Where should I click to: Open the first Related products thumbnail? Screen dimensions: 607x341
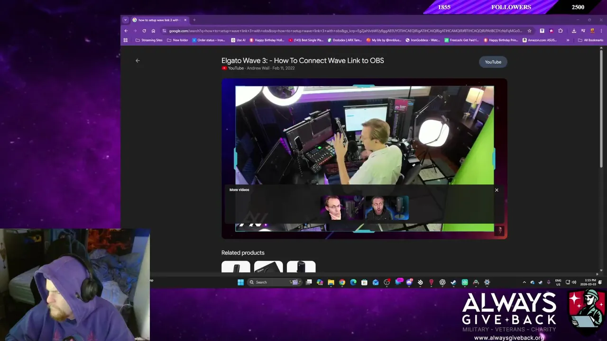[x=236, y=267]
